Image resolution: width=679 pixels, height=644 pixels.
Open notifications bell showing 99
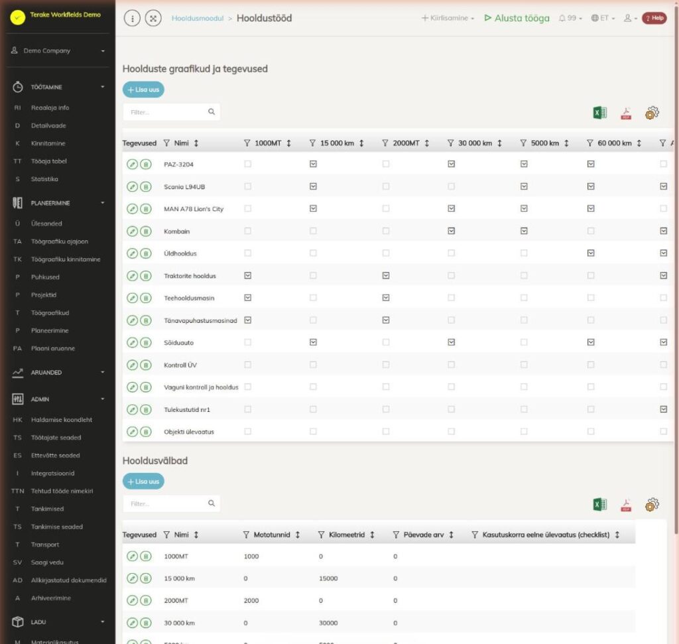[x=570, y=18]
